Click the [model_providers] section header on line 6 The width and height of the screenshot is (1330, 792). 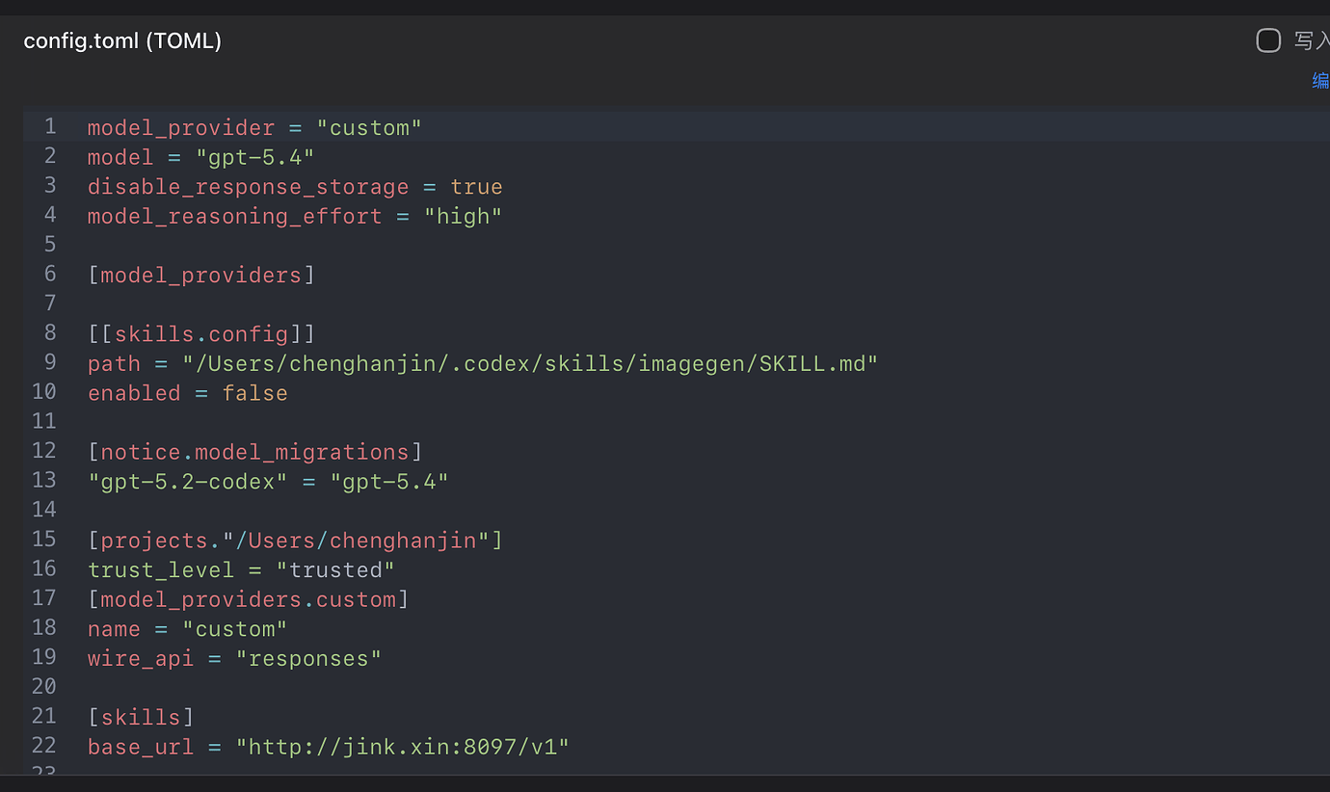(x=201, y=275)
